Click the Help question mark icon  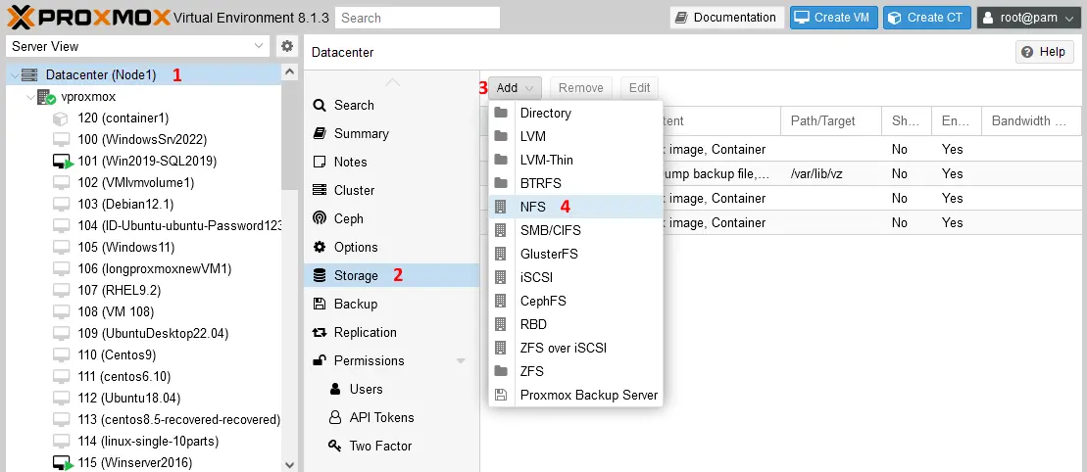pyautogui.click(x=1027, y=52)
